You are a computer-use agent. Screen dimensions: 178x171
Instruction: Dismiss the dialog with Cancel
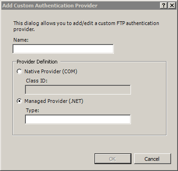pos(153,159)
